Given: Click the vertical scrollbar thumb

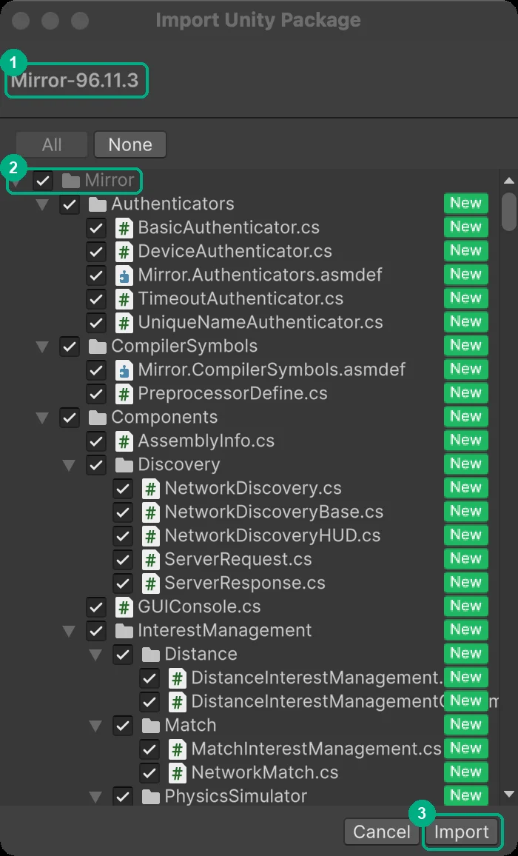Looking at the screenshot, I should (508, 212).
